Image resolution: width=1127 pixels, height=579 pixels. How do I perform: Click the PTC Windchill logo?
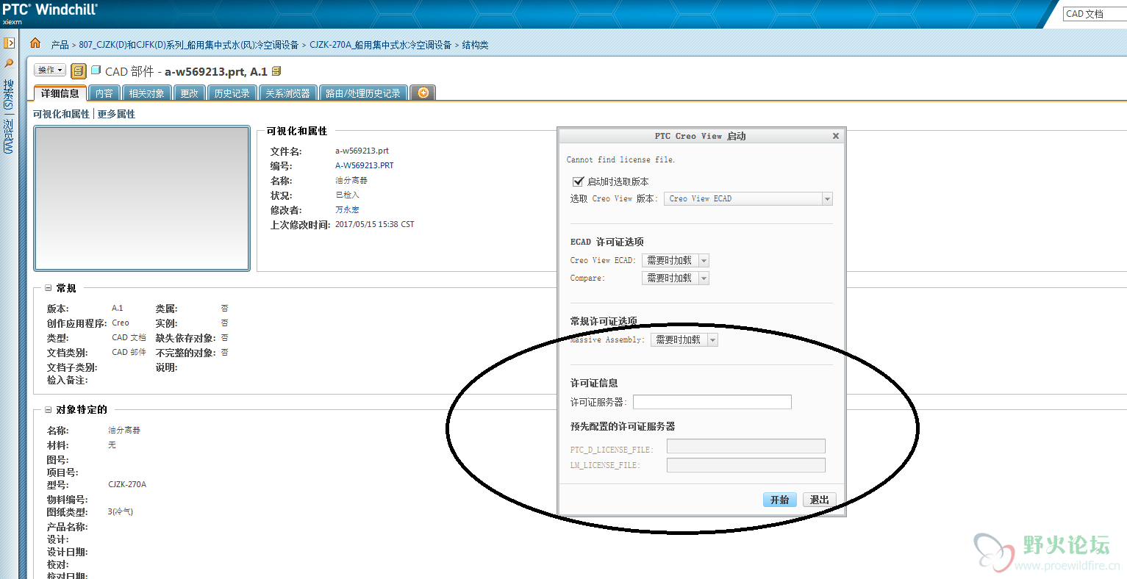(50, 10)
